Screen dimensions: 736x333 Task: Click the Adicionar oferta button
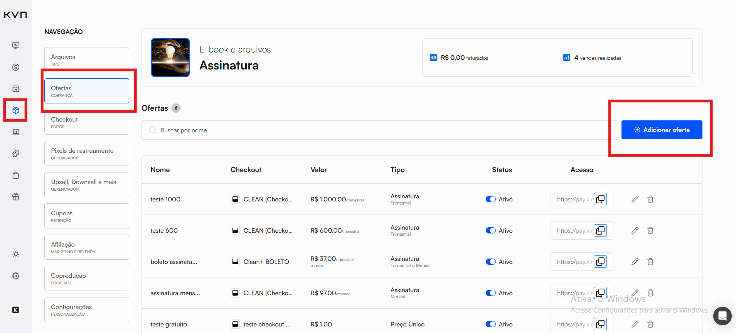click(662, 130)
